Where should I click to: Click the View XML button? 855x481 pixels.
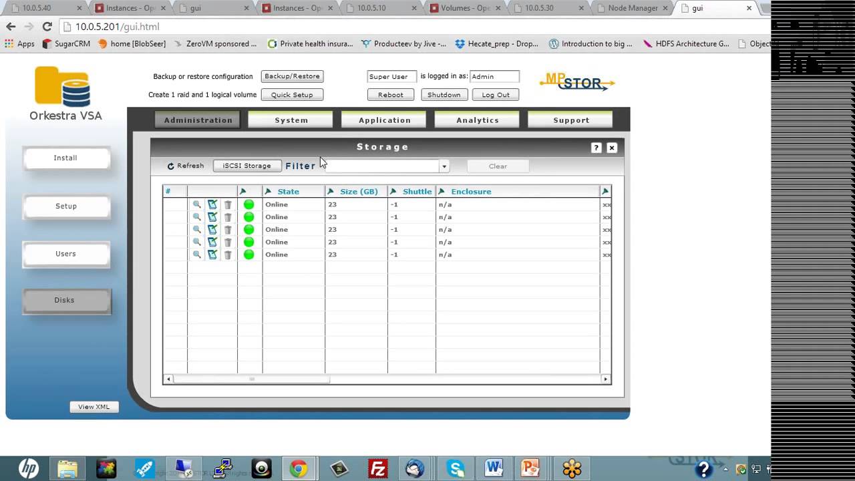coord(94,407)
